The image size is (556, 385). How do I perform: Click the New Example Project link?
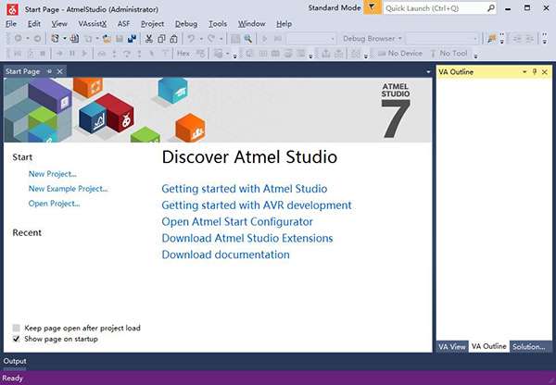click(x=68, y=189)
